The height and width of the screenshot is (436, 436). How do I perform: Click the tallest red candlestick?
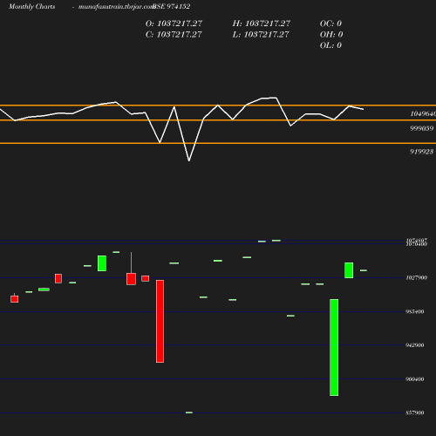160,322
